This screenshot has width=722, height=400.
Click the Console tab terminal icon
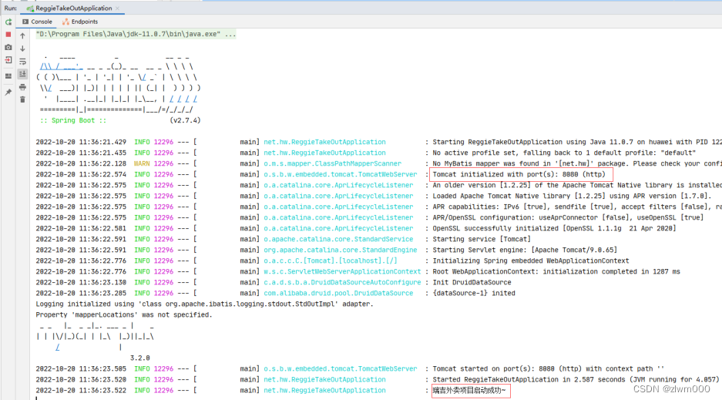click(25, 22)
